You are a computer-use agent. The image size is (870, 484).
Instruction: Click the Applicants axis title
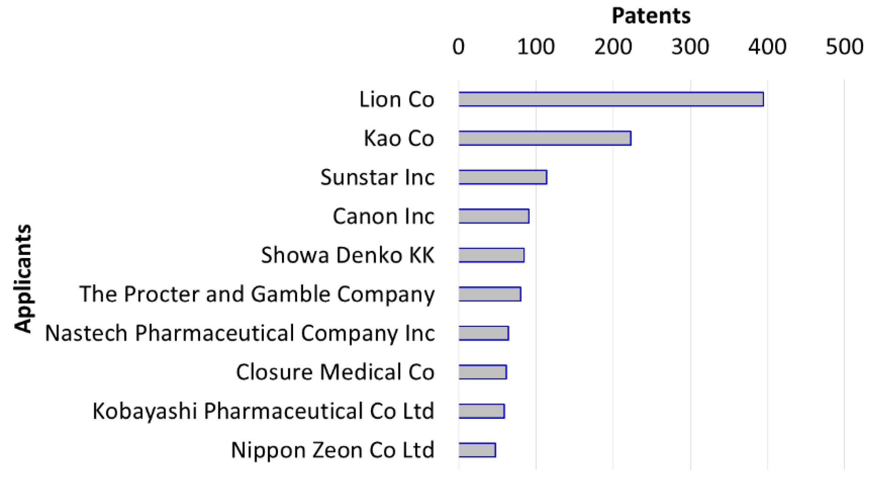[23, 279]
